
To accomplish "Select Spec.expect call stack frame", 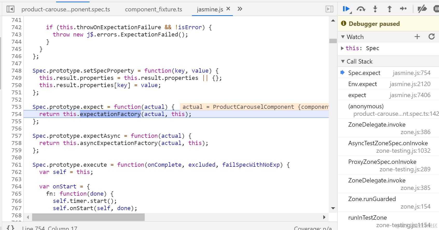I will coord(388,73).
